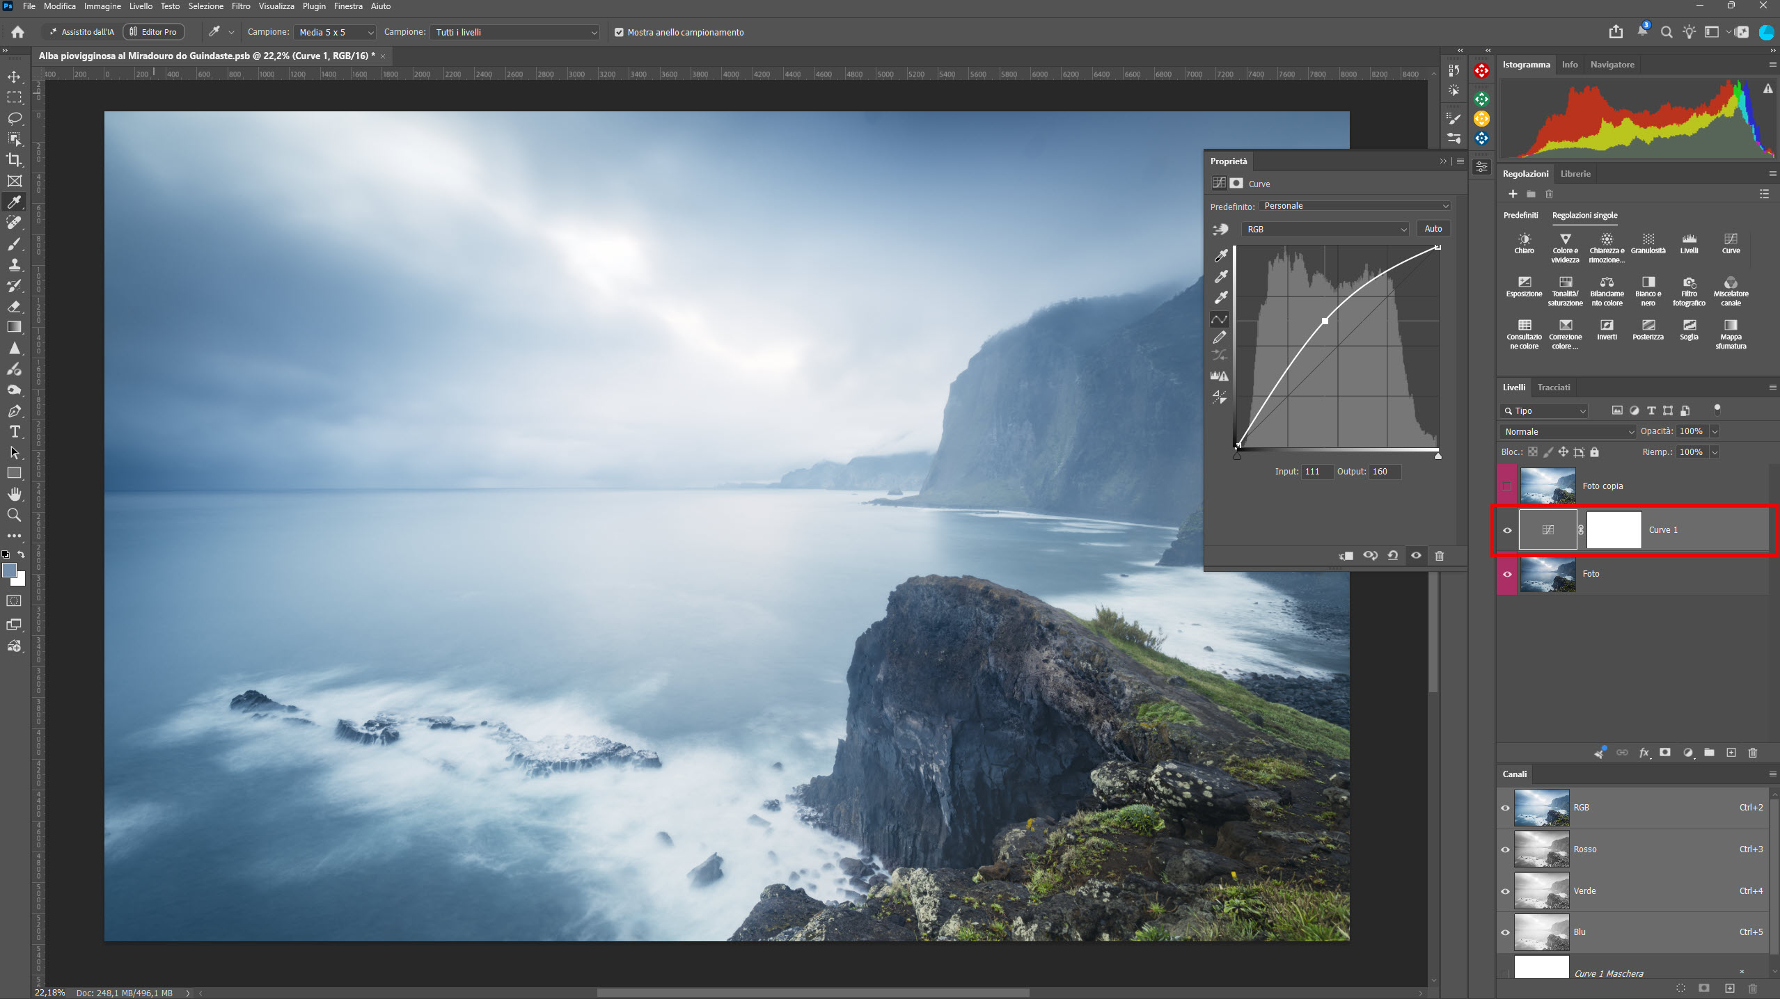The width and height of the screenshot is (1780, 999).
Task: Select the Crop tool
Action: pos(14,160)
